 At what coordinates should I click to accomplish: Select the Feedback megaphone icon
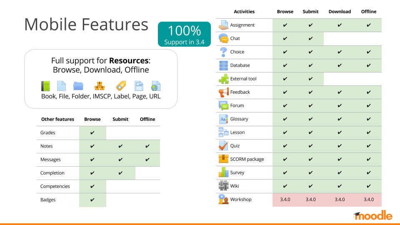pyautogui.click(x=223, y=92)
